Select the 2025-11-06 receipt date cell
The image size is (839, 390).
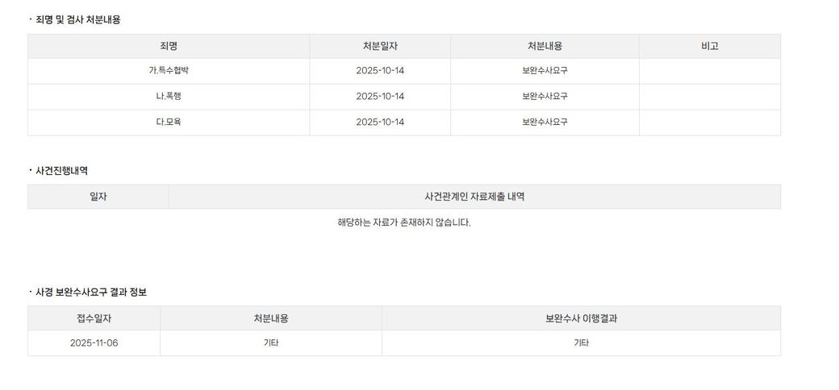coord(94,343)
